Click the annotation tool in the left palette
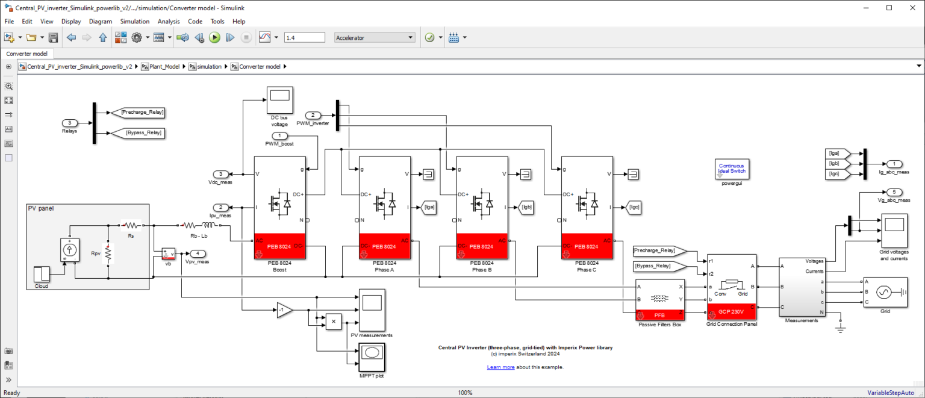 [x=8, y=129]
